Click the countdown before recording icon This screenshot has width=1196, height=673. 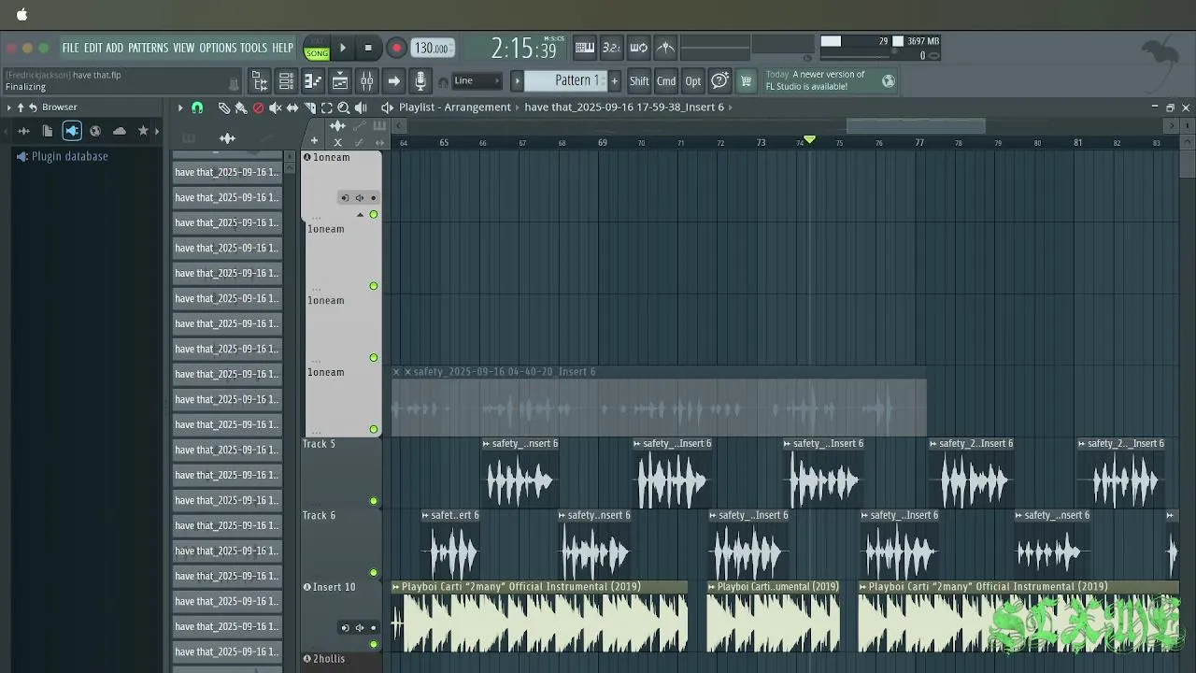pos(611,48)
